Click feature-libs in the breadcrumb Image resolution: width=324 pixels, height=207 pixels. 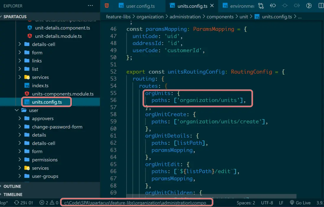[118, 17]
